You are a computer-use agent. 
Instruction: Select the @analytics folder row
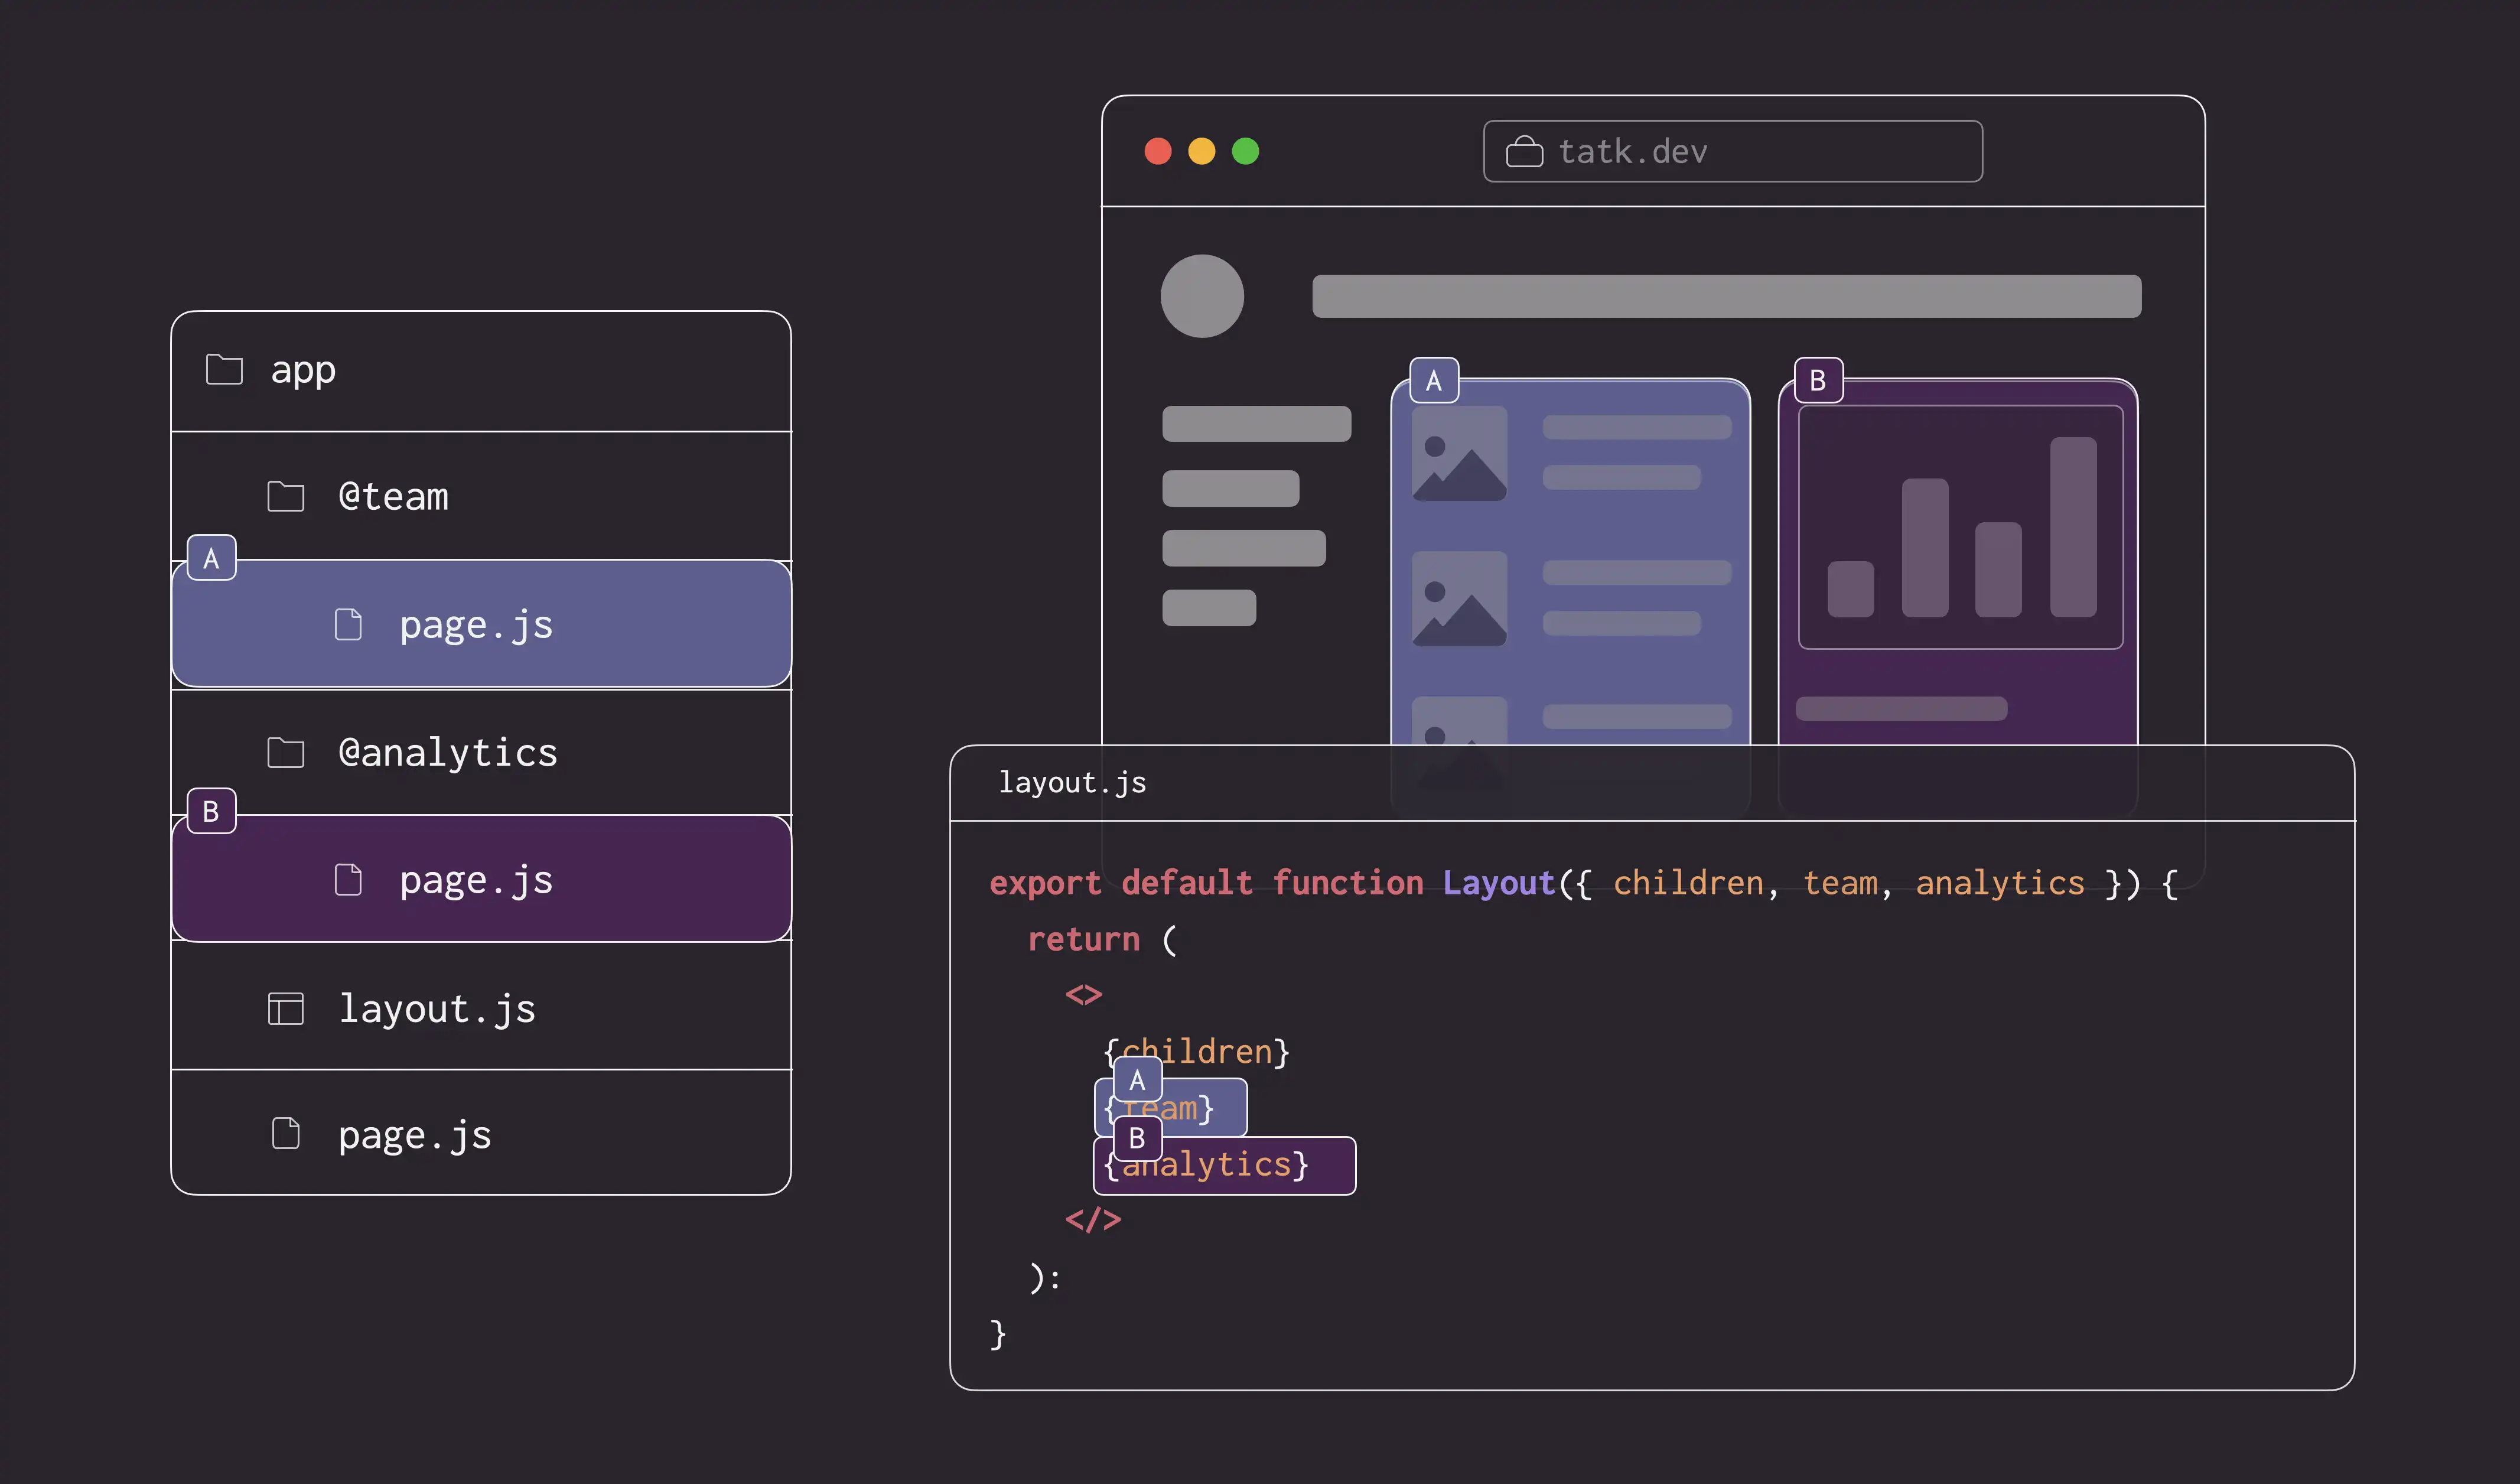click(481, 752)
